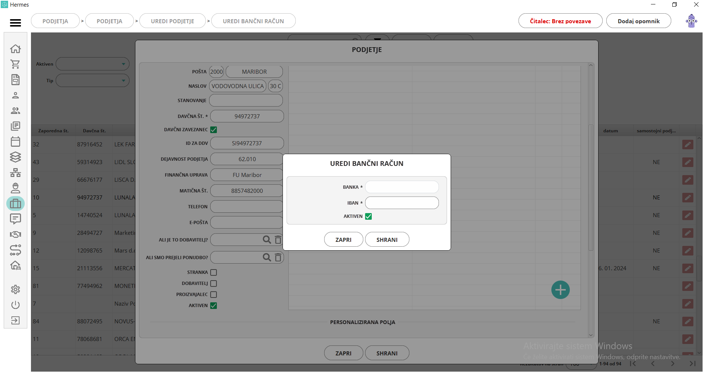This screenshot has height=379, width=707.
Task: Clear the Ali smo prejeli ponudbo field
Action: (x=278, y=257)
